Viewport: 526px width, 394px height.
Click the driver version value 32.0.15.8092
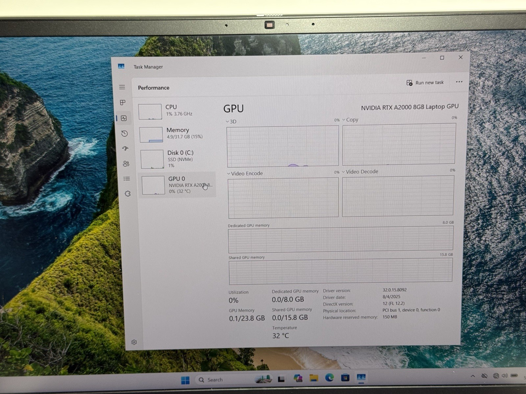[394, 290]
